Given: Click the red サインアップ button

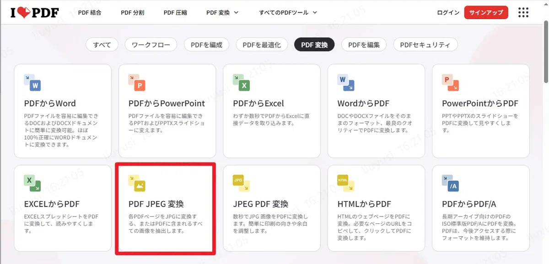Looking at the screenshot, I should [x=486, y=12].
